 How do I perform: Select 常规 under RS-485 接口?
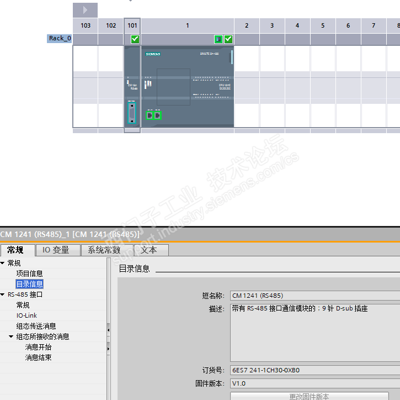click(23, 305)
